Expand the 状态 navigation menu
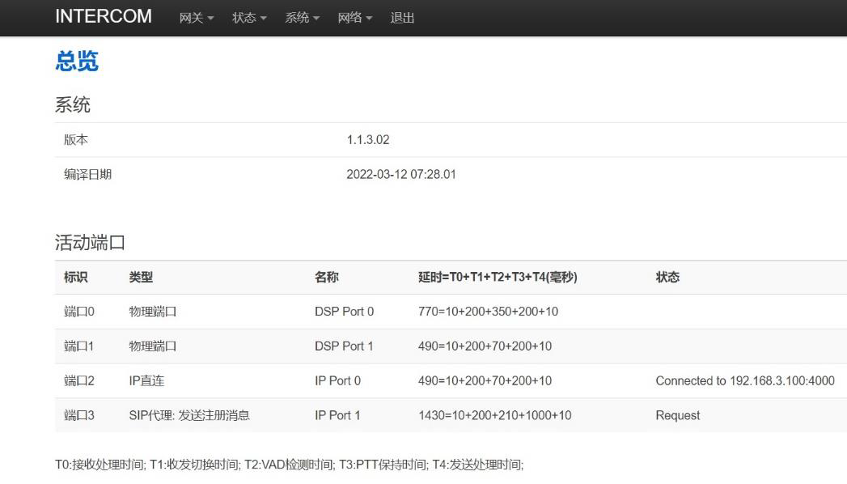 [249, 18]
